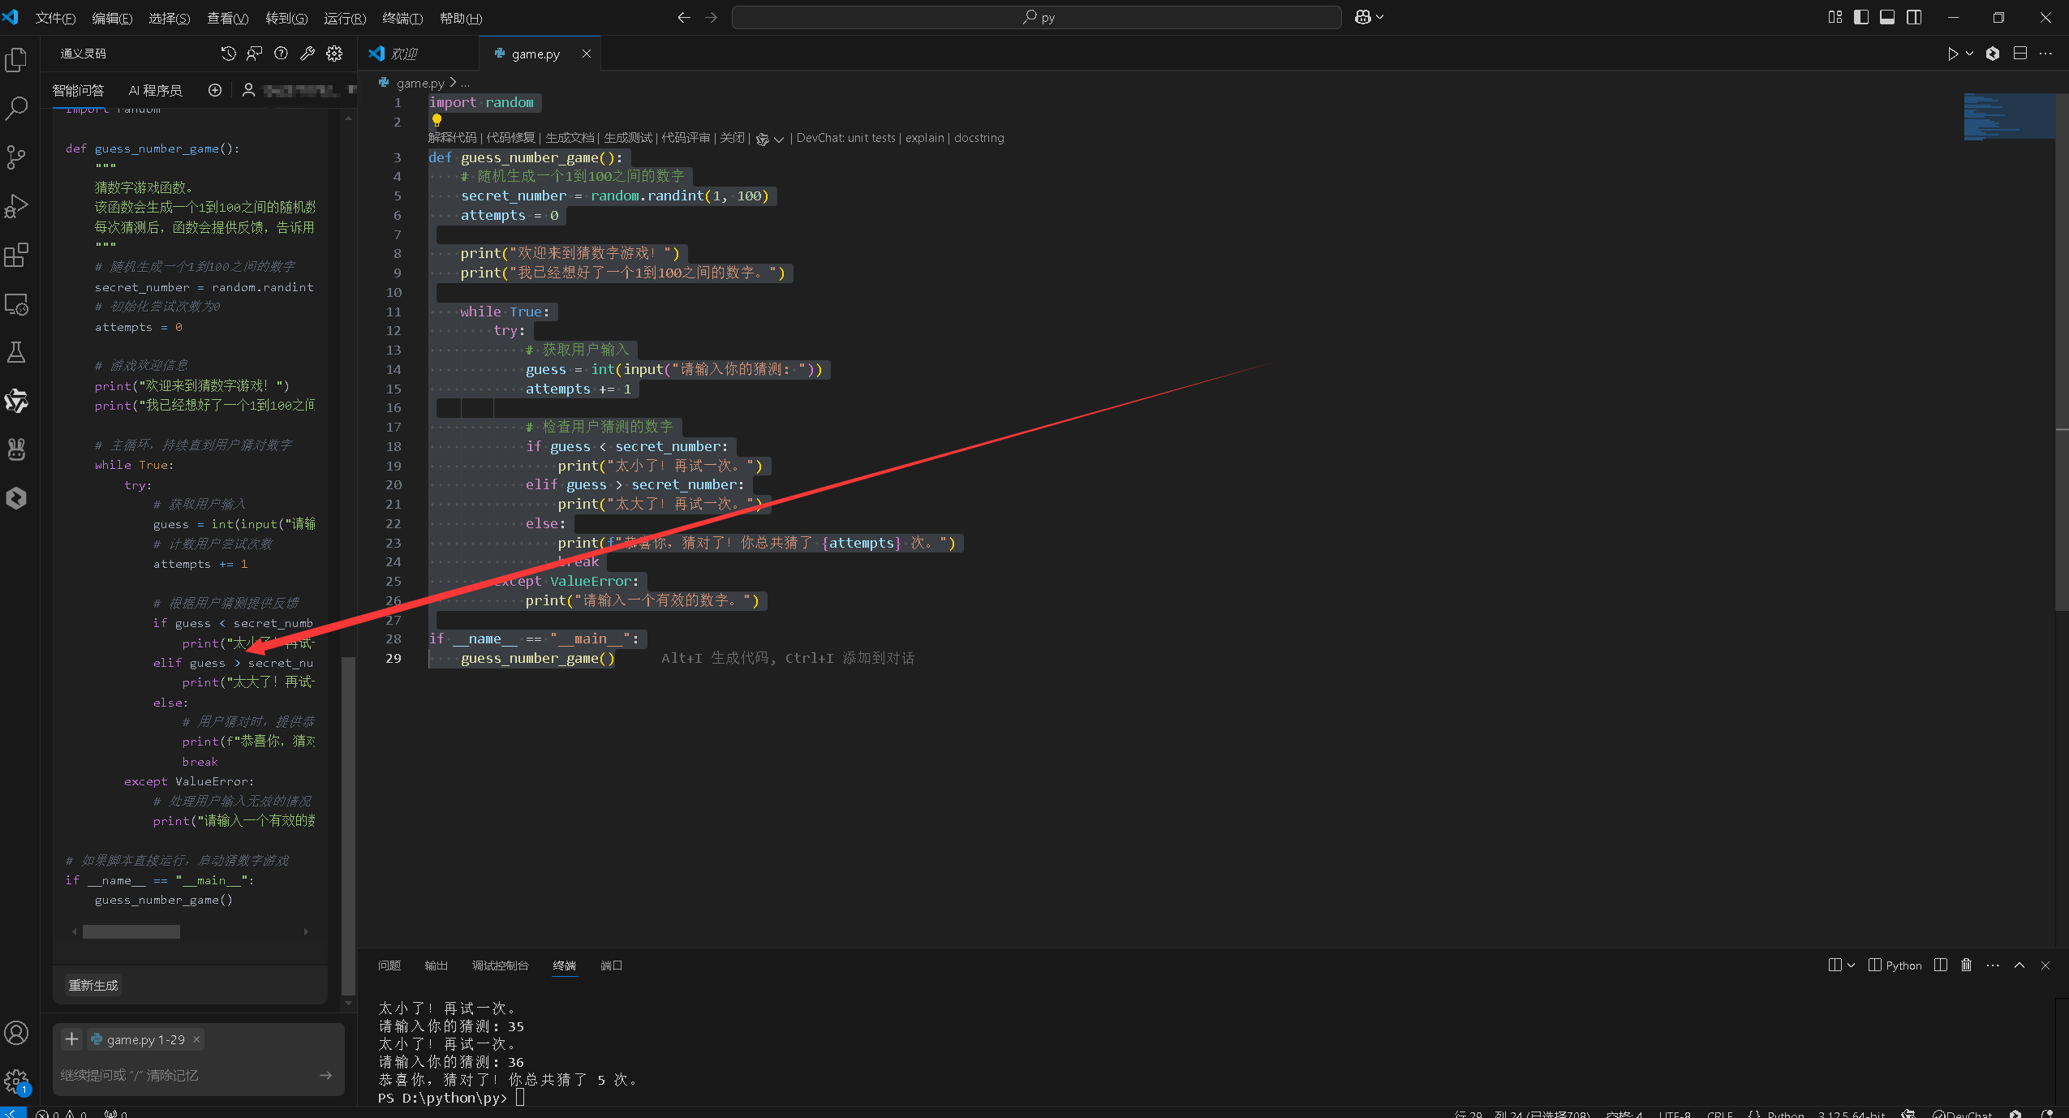The width and height of the screenshot is (2069, 1118).
Task: Open terminal panel more actions menu
Action: 1993,965
